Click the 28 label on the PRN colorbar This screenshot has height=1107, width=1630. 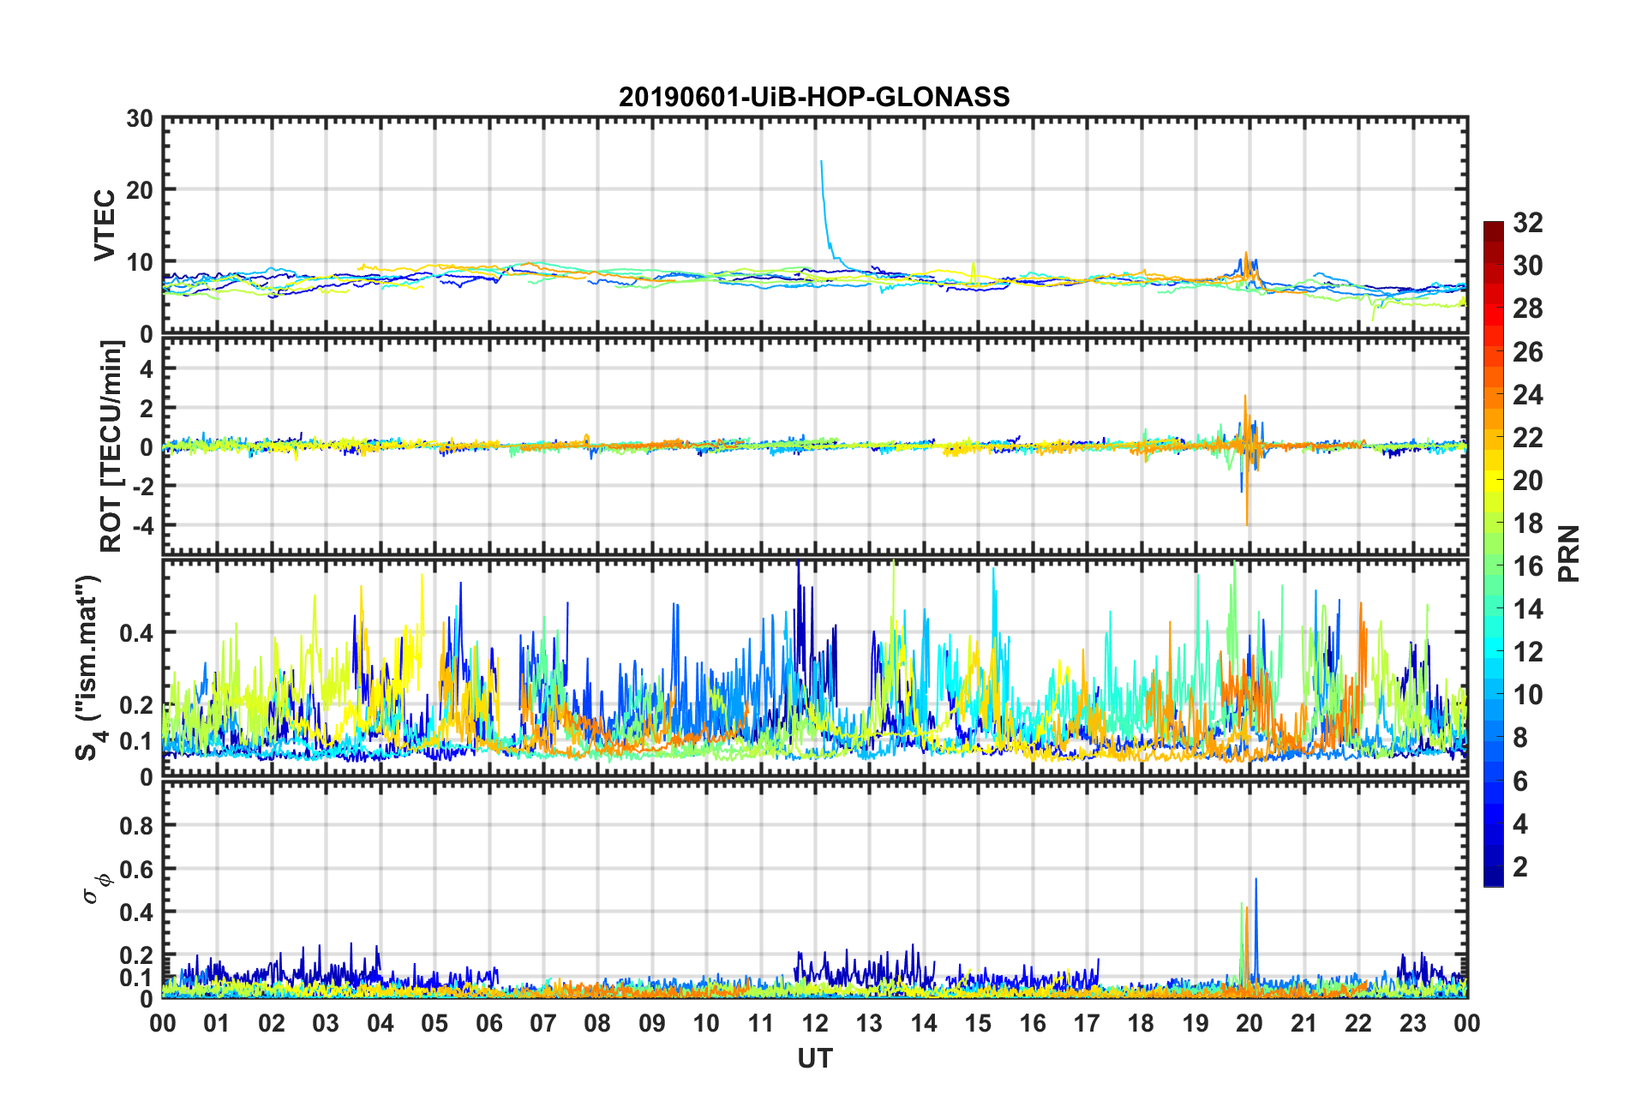click(x=1528, y=308)
